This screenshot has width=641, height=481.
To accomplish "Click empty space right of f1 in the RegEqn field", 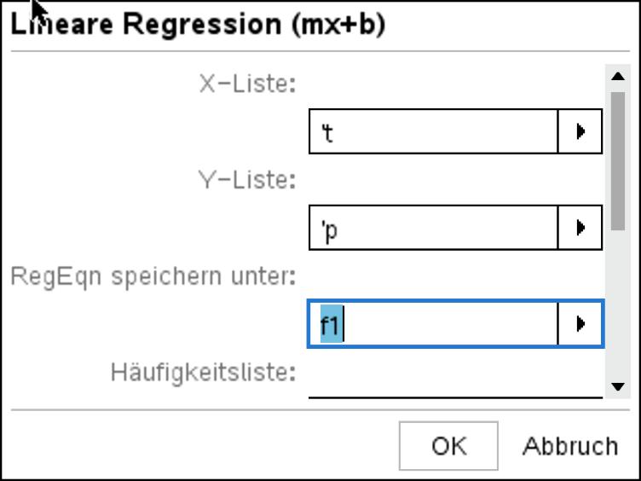I will click(x=452, y=325).
